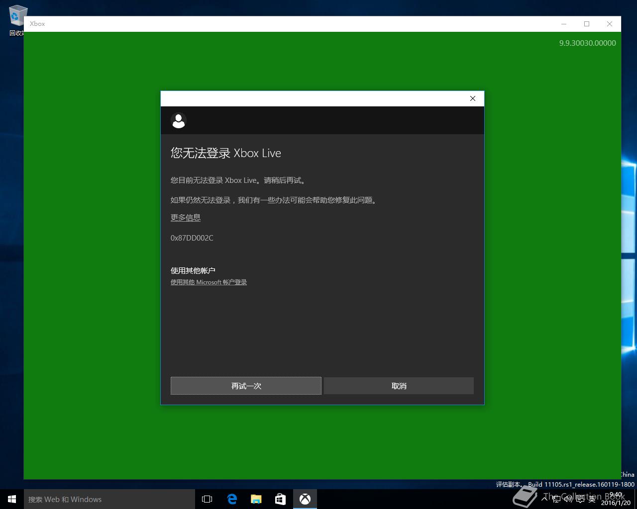Close the Xbox Live sign-in error dialog
The width and height of the screenshot is (637, 509).
coord(473,98)
